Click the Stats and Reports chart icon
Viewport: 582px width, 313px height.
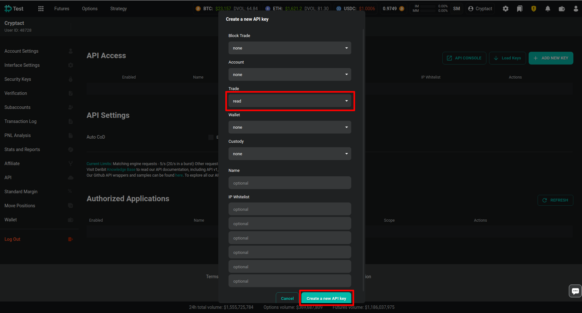tap(71, 149)
